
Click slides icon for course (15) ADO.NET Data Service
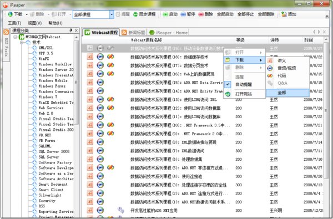[x=90, y=83]
